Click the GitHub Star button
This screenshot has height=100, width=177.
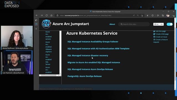click(x=157, y=24)
